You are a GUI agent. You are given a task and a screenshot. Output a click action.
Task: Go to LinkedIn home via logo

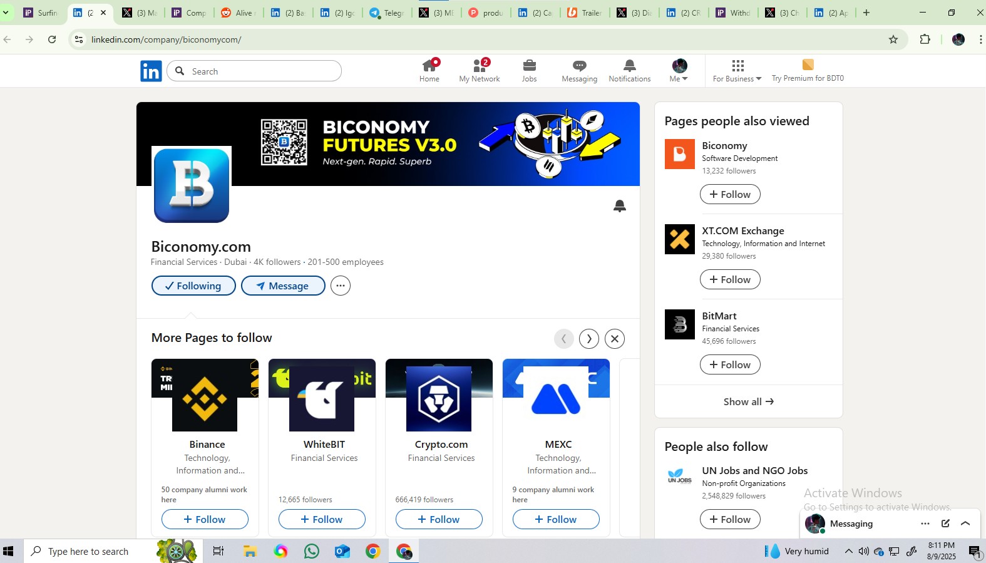click(151, 71)
